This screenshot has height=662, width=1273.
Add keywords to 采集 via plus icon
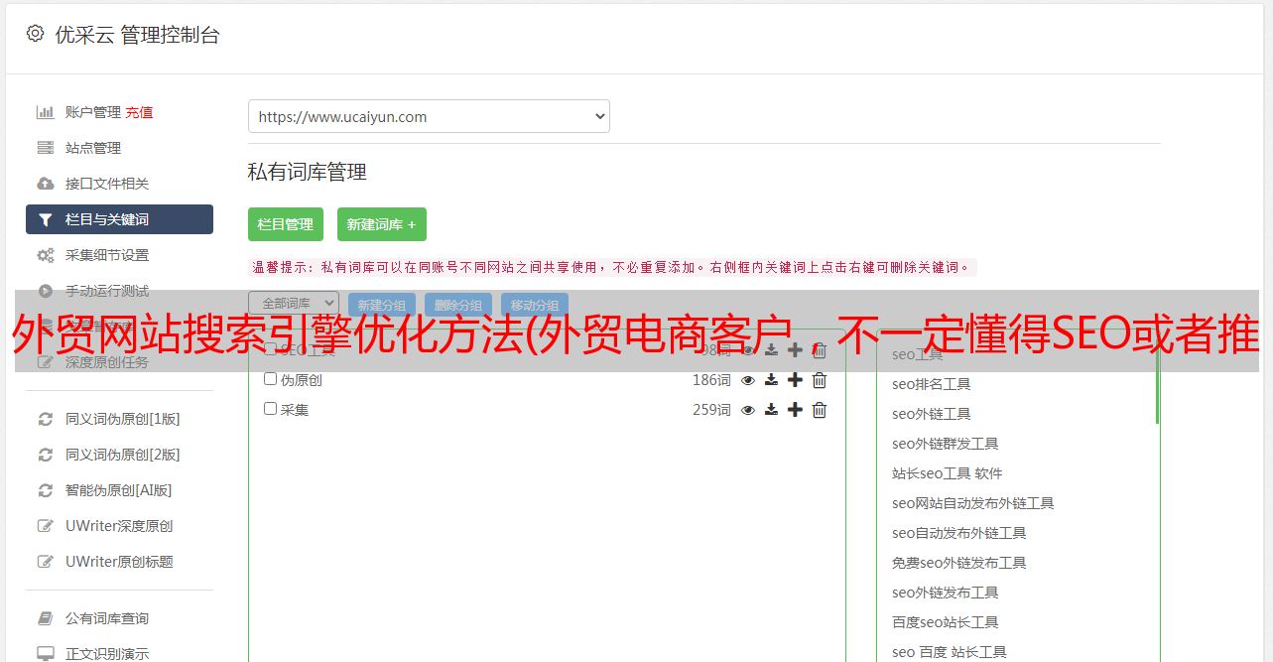coord(795,410)
